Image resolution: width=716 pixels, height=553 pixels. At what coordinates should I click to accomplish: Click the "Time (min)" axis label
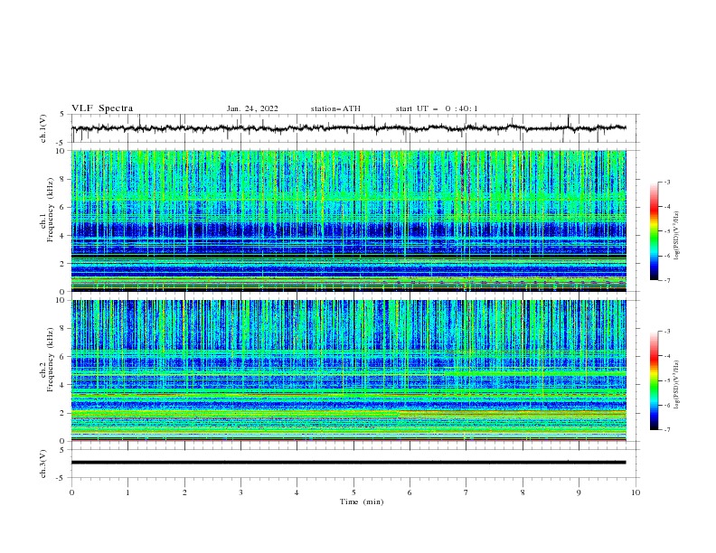coord(362,501)
